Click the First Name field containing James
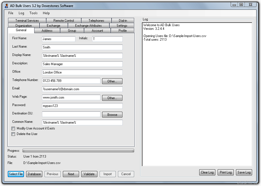The height and width of the screenshot is (186, 261). click(59, 39)
